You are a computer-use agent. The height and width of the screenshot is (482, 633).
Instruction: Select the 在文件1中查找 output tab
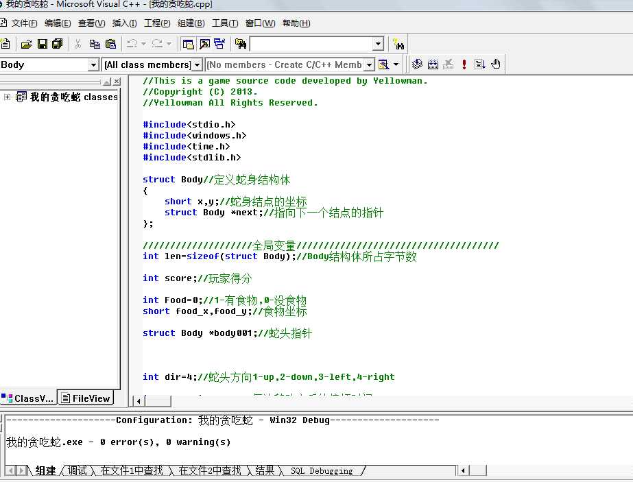132,470
